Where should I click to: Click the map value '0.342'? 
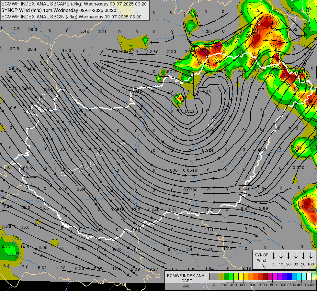[136, 91]
